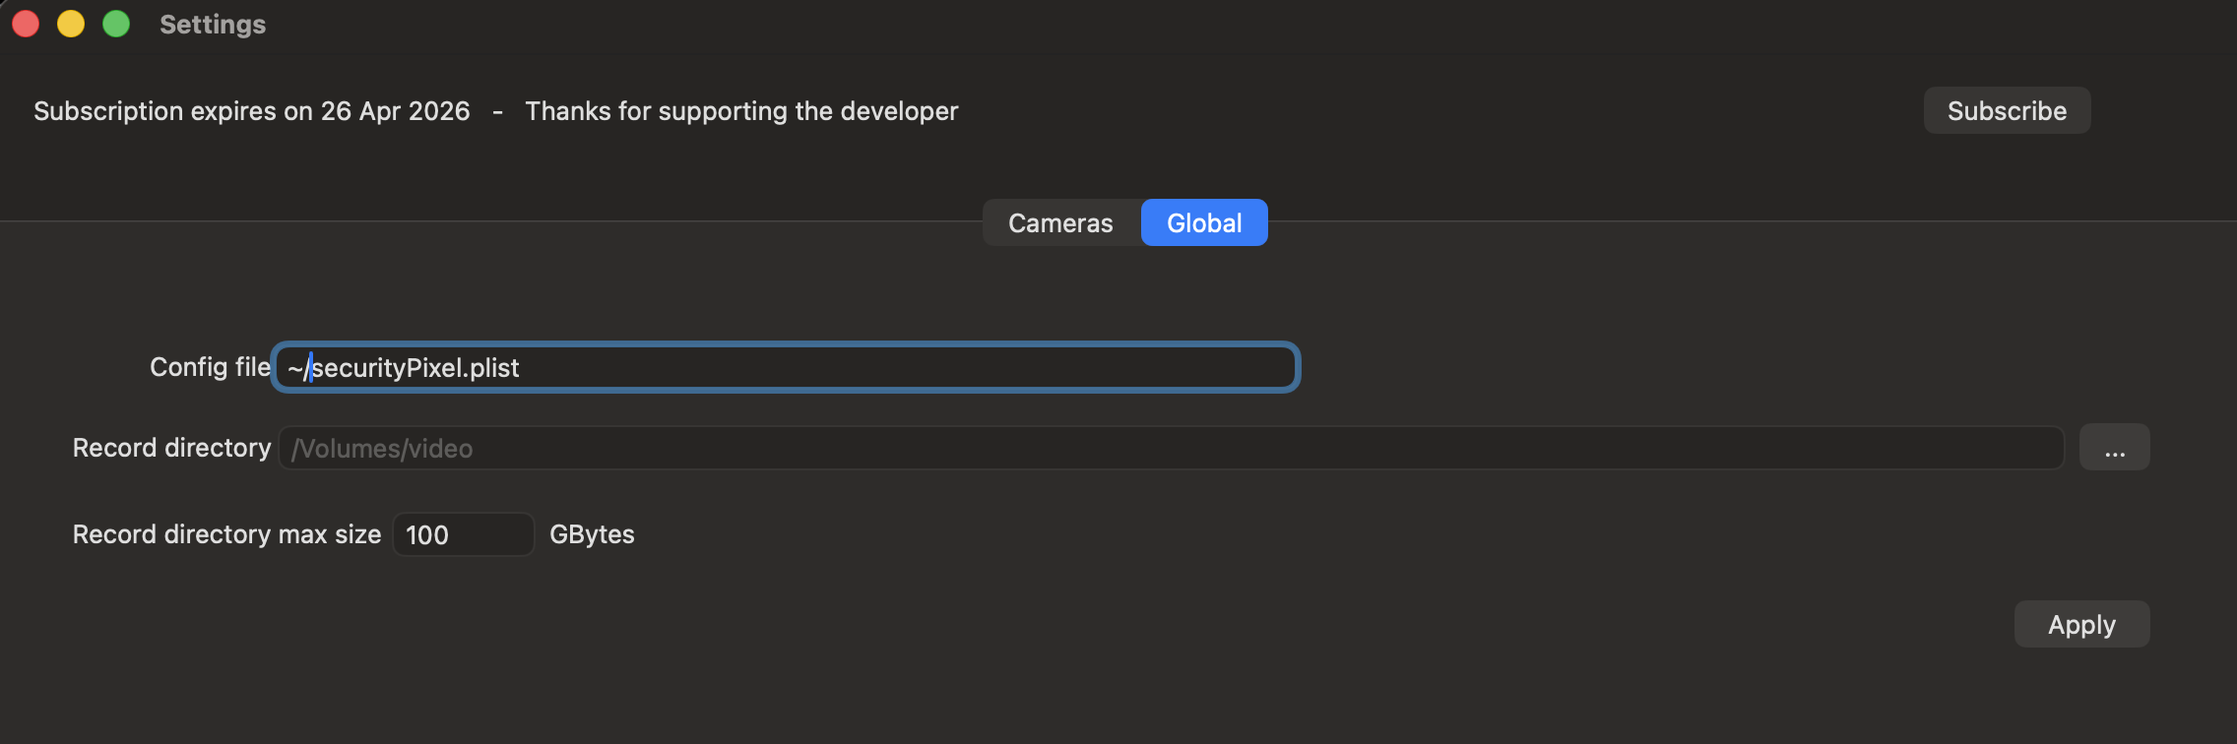Click the 'Thanks for supporting the developer' text
The image size is (2237, 744).
(x=741, y=111)
